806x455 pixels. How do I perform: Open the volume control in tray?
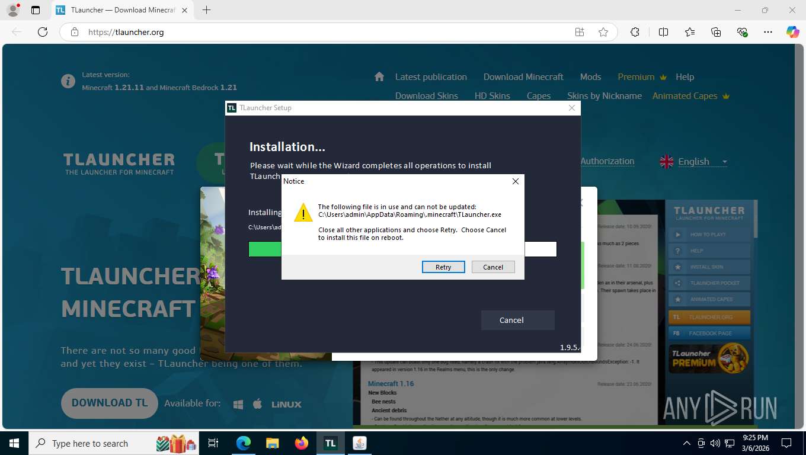click(715, 443)
